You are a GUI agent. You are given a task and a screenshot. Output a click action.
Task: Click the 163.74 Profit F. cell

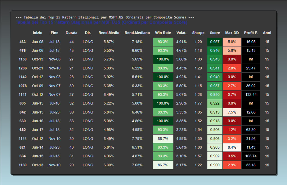251,156
